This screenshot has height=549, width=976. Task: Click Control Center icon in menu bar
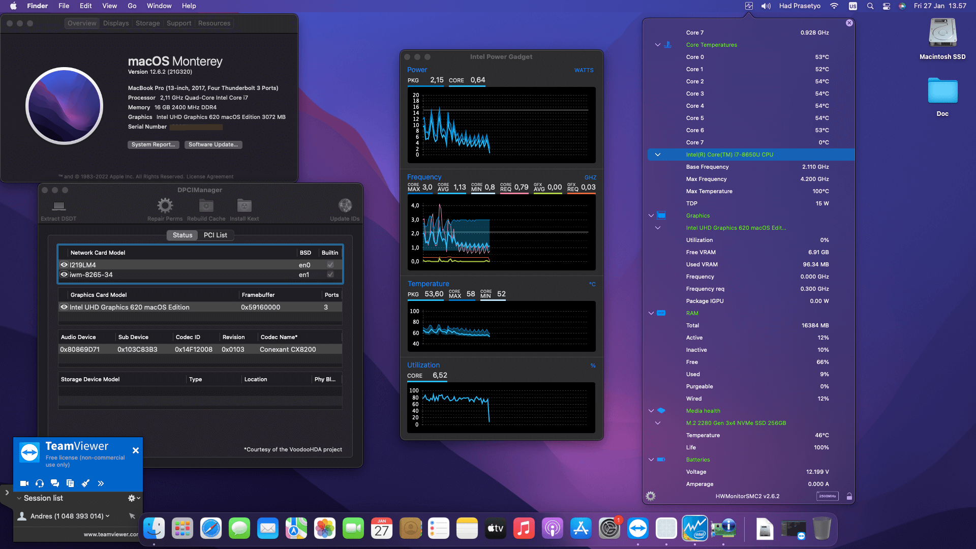[x=887, y=6]
